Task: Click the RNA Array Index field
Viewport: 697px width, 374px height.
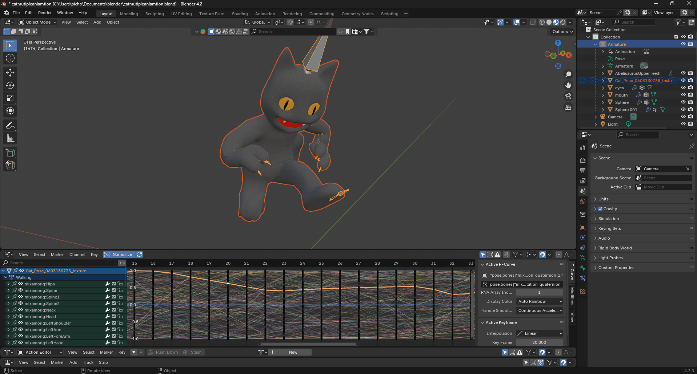Action: coord(540,292)
